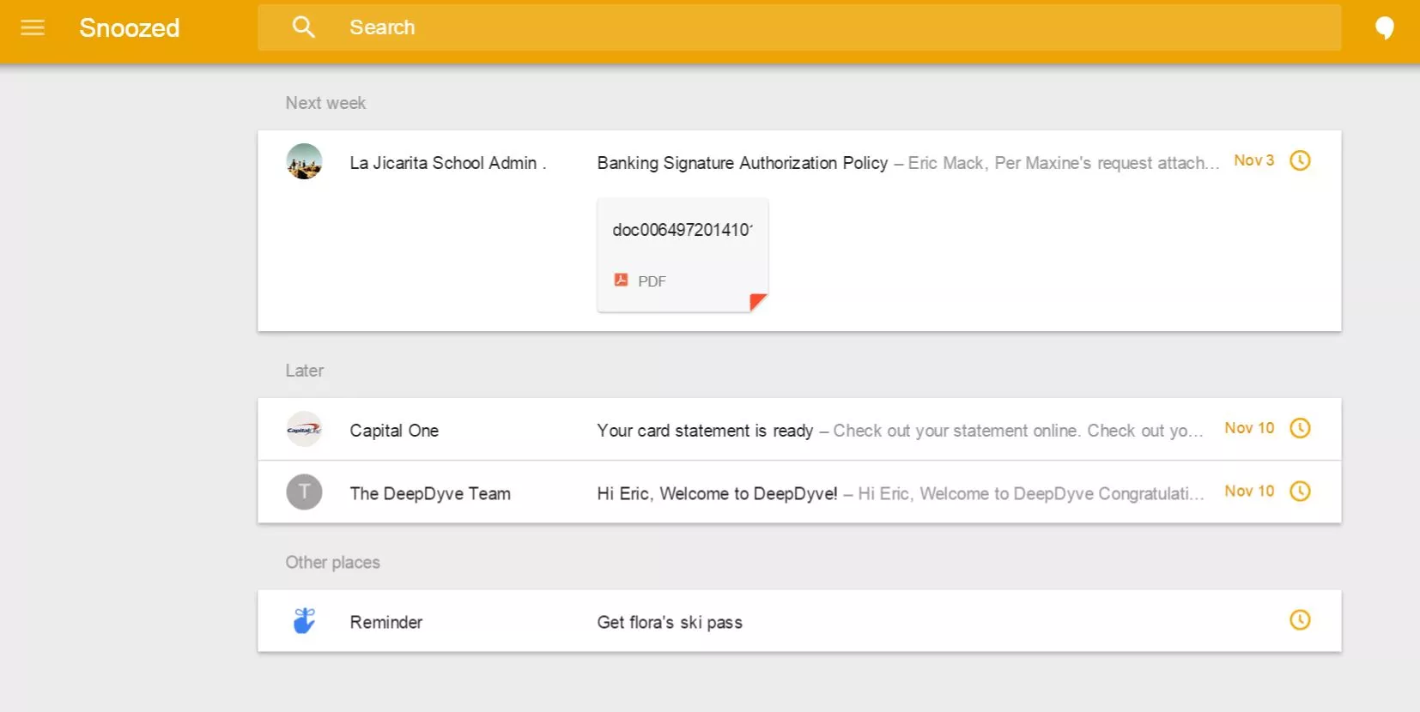1420x712 pixels.
Task: Open Banking Signature Authorization Policy email
Action: click(742, 163)
